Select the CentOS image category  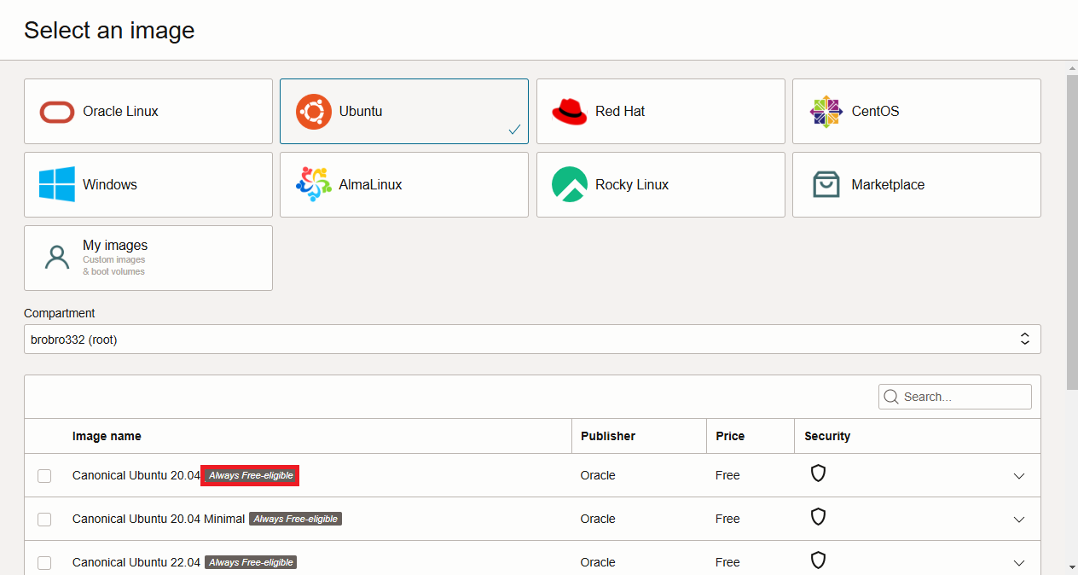point(917,112)
